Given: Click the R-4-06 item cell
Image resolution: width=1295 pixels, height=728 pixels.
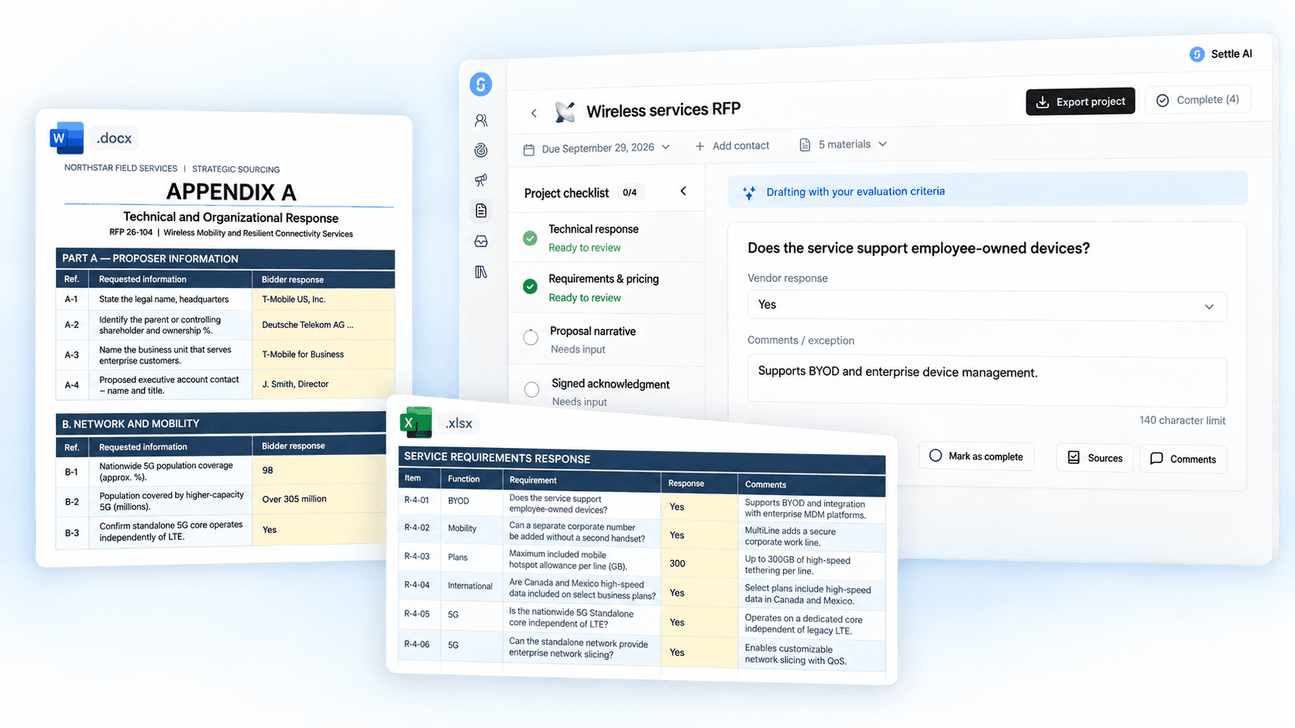Looking at the screenshot, I should tap(419, 644).
